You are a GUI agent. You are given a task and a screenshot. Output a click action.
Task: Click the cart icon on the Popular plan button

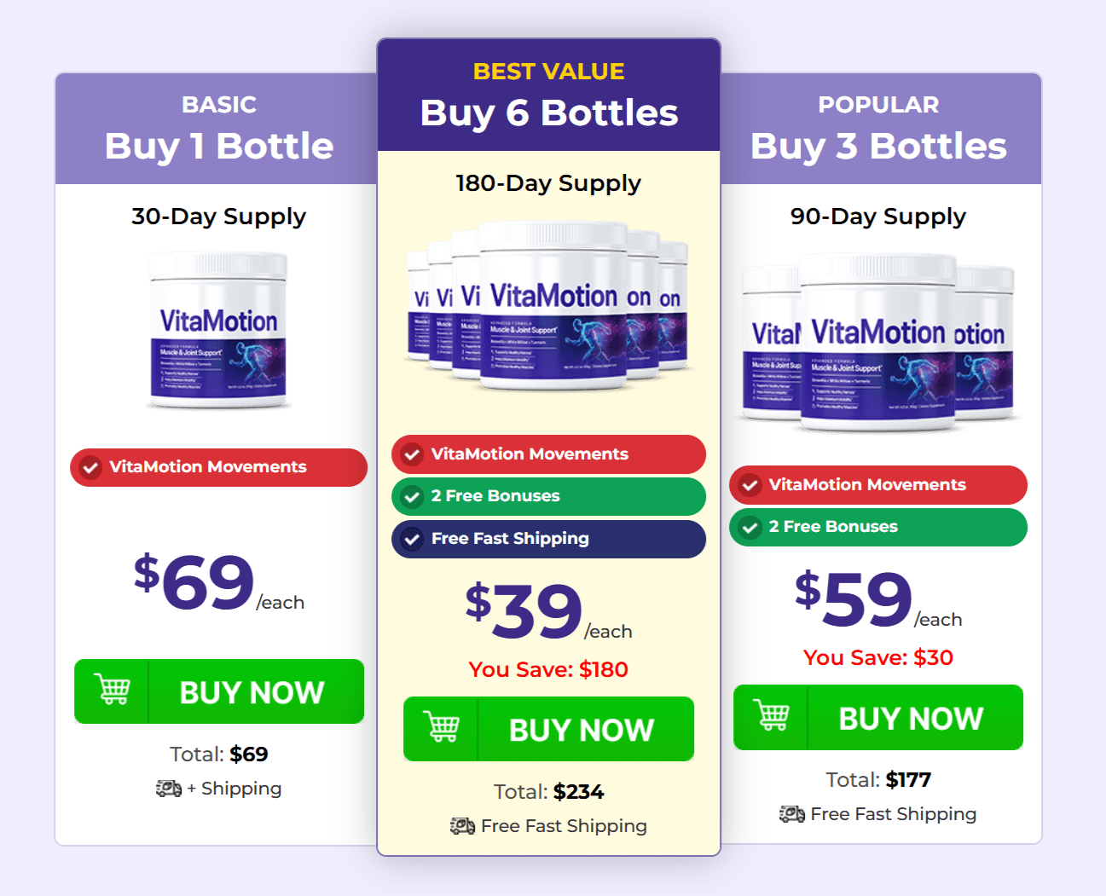point(771,717)
